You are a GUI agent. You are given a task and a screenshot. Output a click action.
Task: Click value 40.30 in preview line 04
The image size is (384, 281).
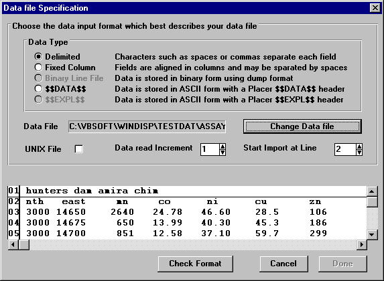coord(216,223)
